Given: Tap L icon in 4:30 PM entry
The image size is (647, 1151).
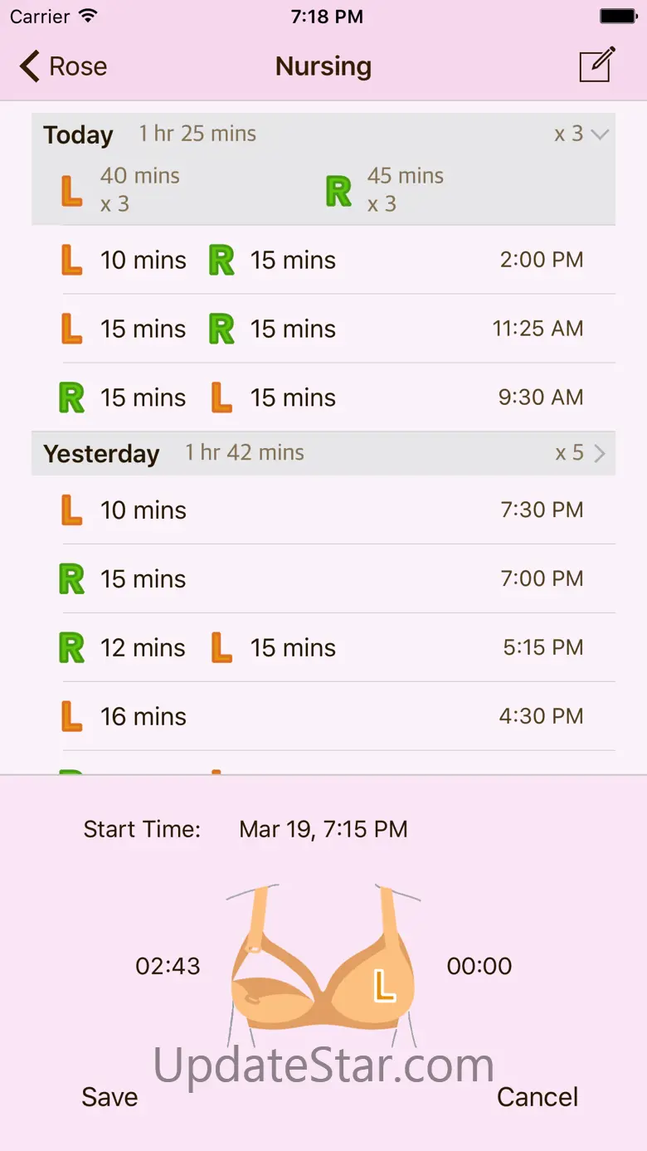Looking at the screenshot, I should (72, 717).
